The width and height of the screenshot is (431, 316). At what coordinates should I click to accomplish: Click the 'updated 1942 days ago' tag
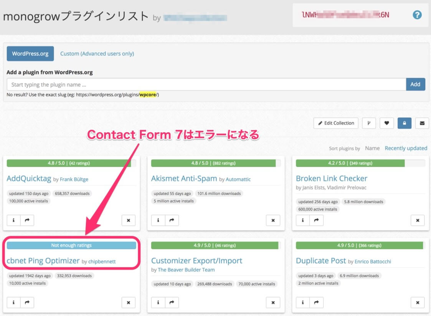click(x=30, y=276)
